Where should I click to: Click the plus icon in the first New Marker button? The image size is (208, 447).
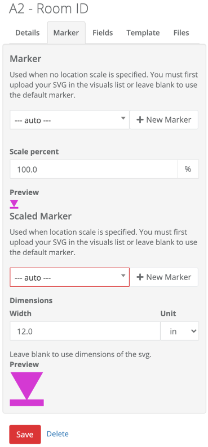pos(140,120)
